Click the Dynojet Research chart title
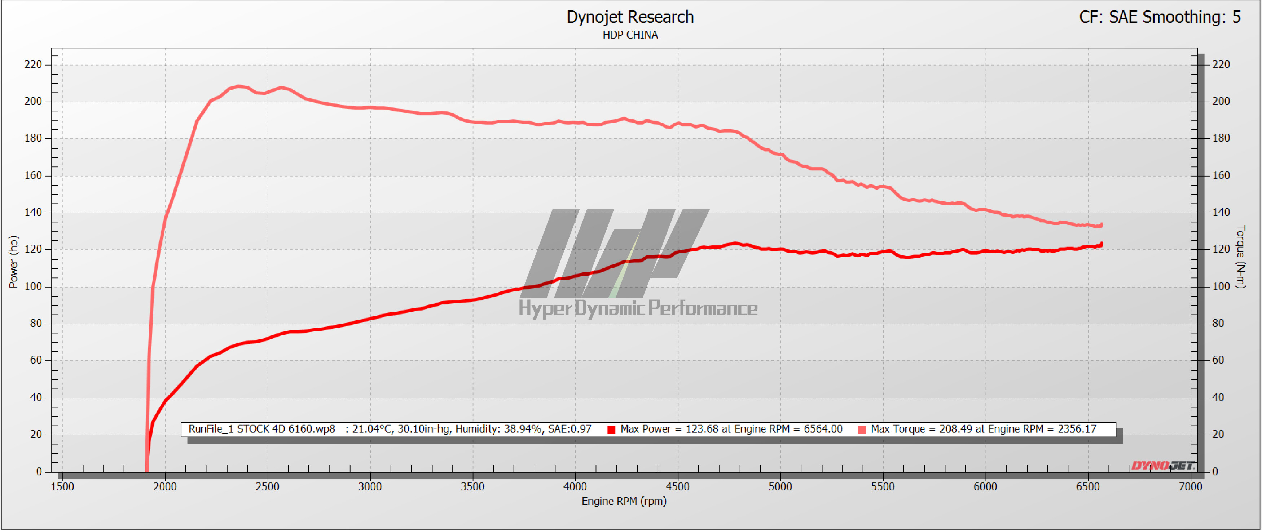Screen dimensions: 1262x530 pyautogui.click(x=630, y=17)
